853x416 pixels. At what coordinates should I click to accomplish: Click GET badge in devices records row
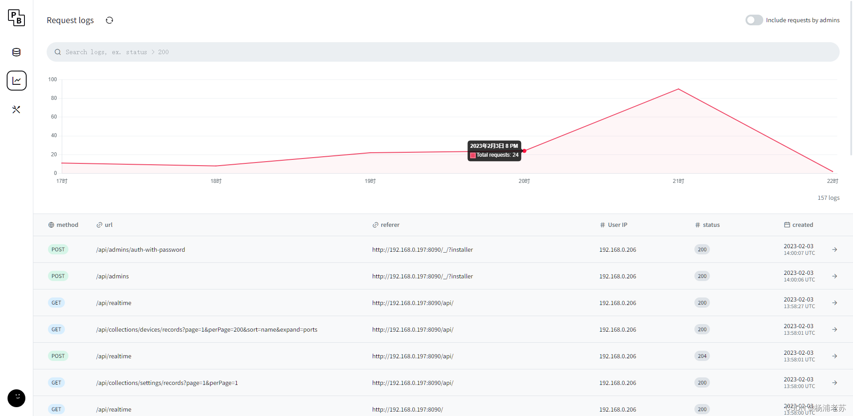(x=56, y=329)
